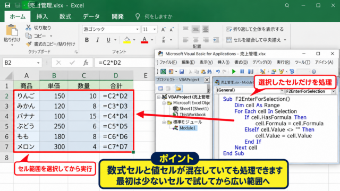
Task: Click the formula bar showing =C2*D2
Action: click(x=125, y=63)
